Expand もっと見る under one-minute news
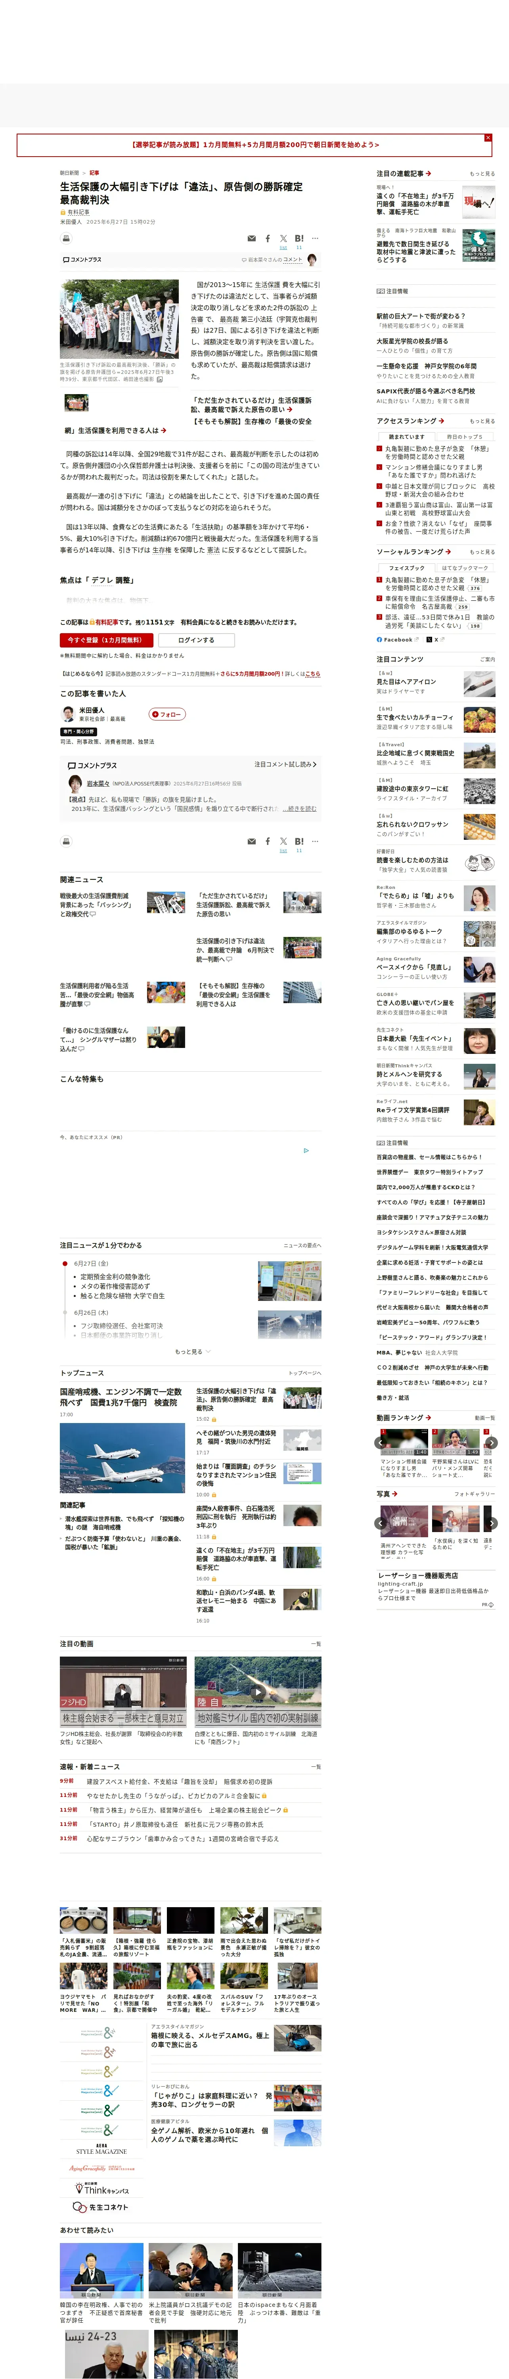Viewport: 509px width, 2379px height. (x=192, y=1351)
